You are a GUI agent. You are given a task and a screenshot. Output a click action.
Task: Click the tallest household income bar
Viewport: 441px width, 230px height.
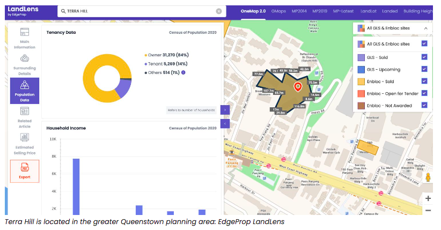76,187
